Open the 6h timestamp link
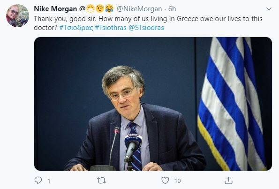This screenshot has height=189, width=279. 172,9
